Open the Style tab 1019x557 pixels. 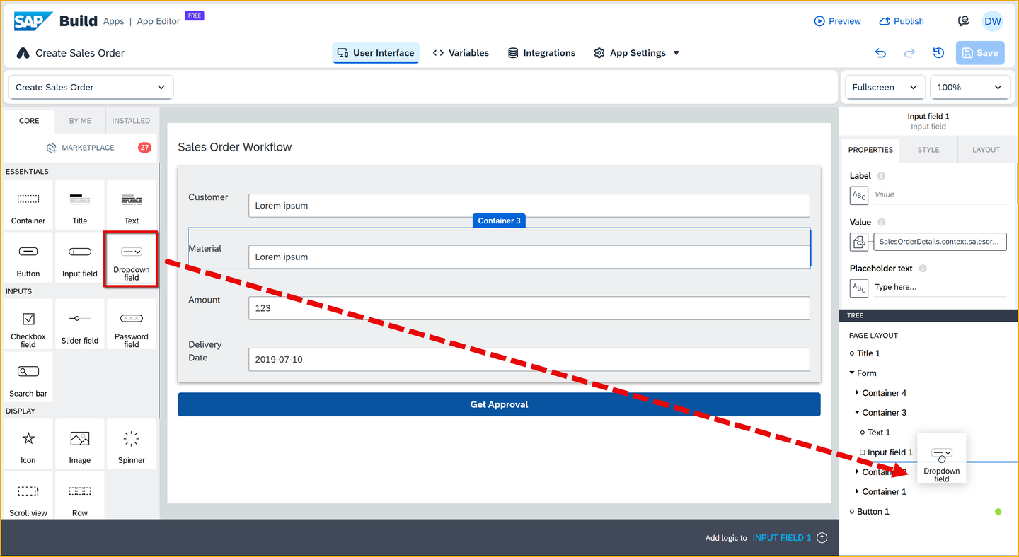click(928, 150)
